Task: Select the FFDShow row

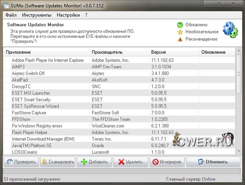Action: (119, 119)
